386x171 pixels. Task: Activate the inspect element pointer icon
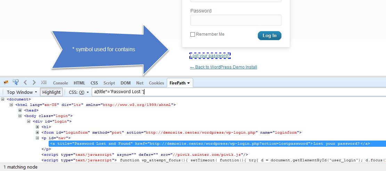[16, 82]
